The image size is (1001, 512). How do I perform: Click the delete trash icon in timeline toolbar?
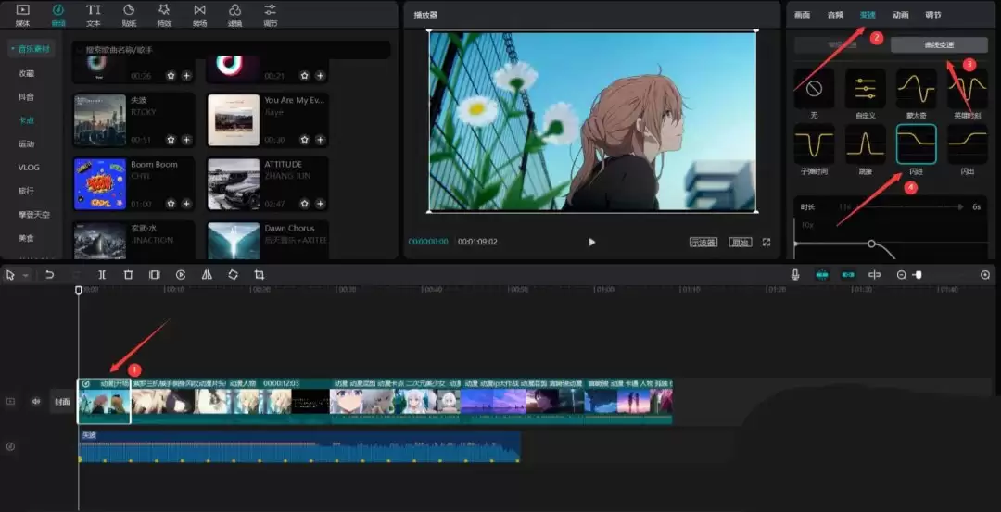pyautogui.click(x=128, y=275)
